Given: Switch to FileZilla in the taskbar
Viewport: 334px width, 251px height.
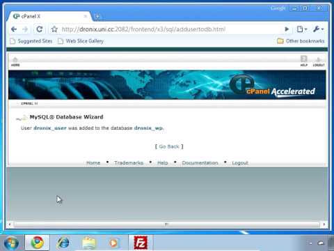Looking at the screenshot, I should pos(141,243).
